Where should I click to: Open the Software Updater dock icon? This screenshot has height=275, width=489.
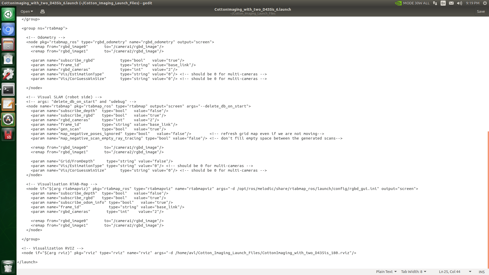8,119
